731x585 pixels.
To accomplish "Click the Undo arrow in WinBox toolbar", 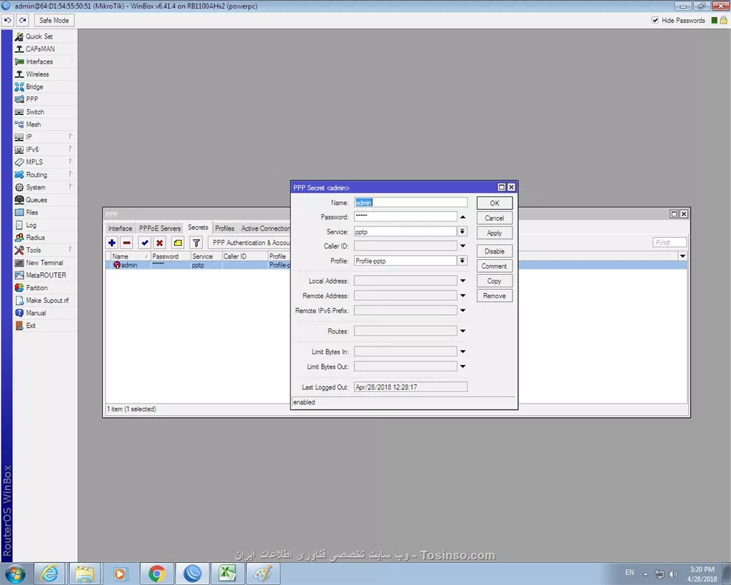I will [8, 21].
